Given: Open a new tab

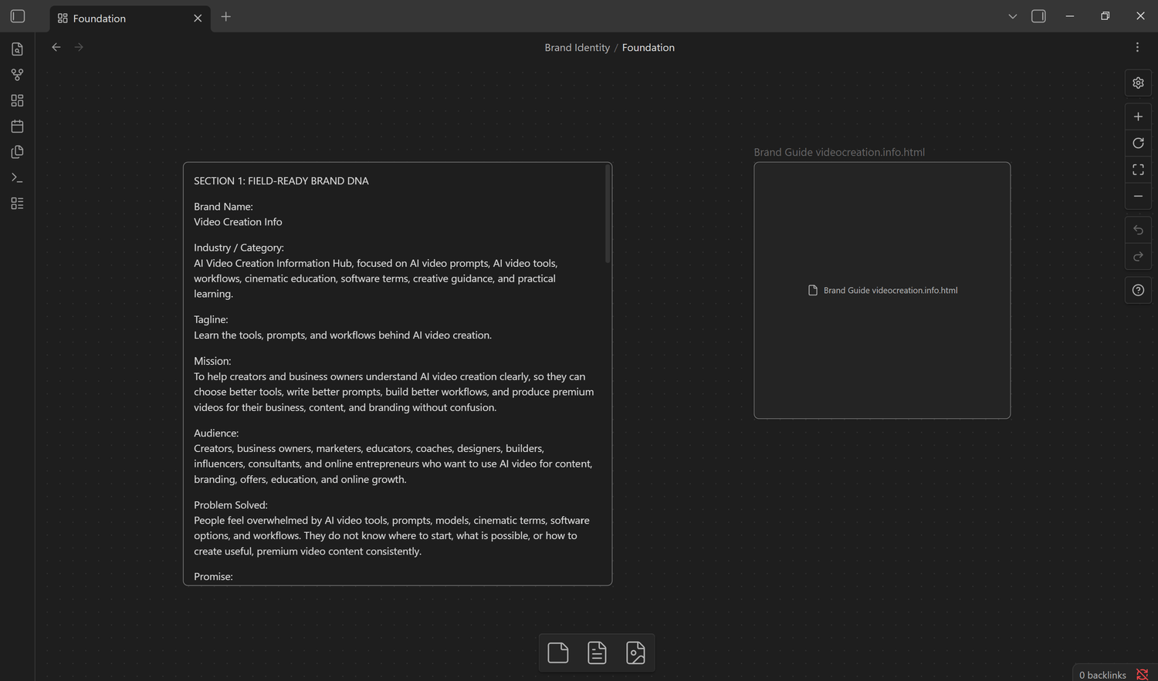Looking at the screenshot, I should coord(226,17).
